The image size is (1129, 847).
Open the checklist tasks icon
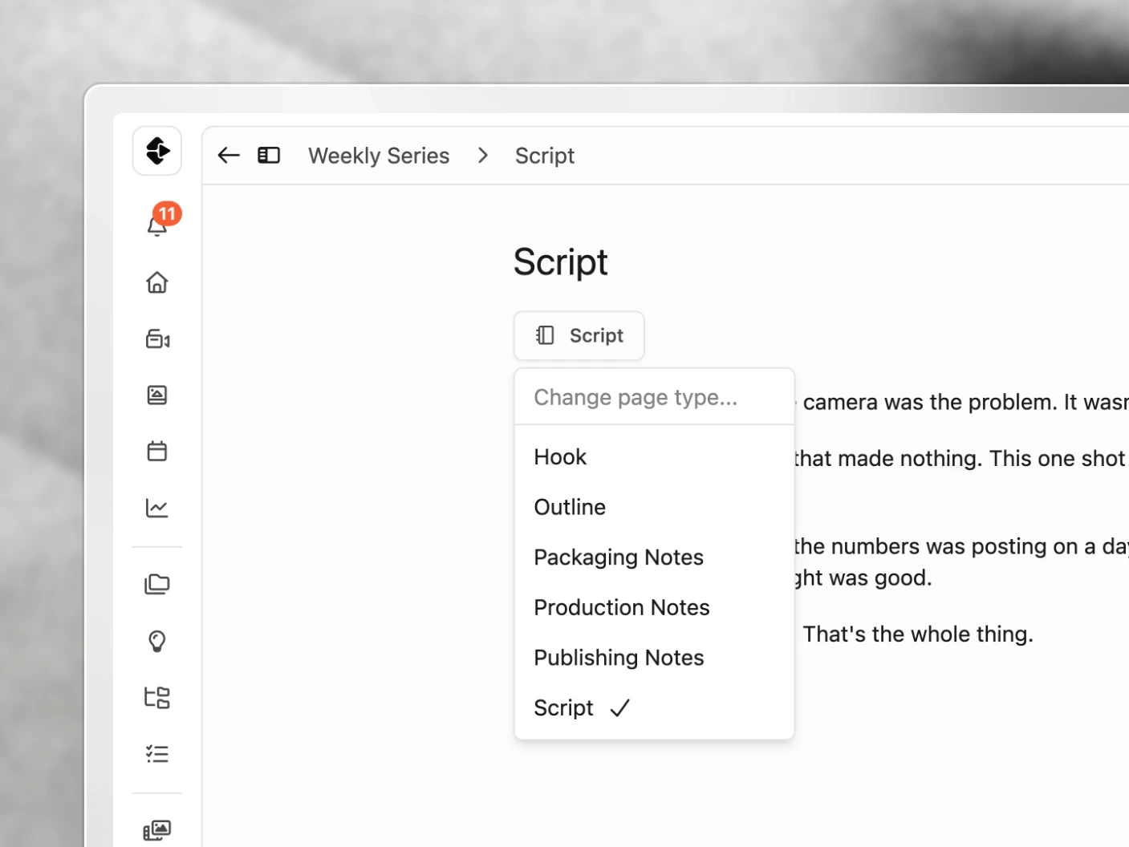coord(157,754)
